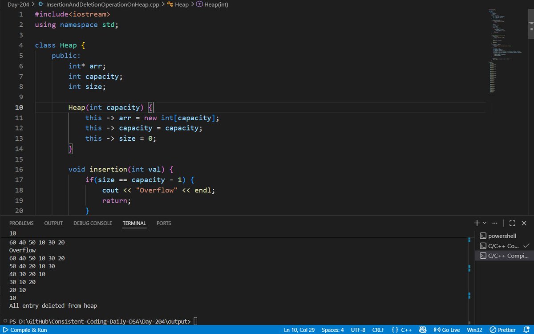
Task: Click the 'int size;' declaration
Action: click(x=87, y=87)
